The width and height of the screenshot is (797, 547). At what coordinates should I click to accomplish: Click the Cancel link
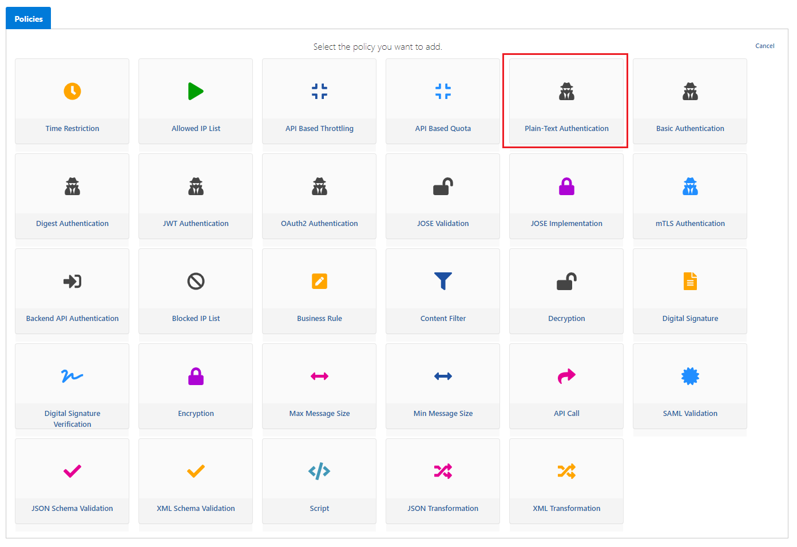[x=764, y=46]
